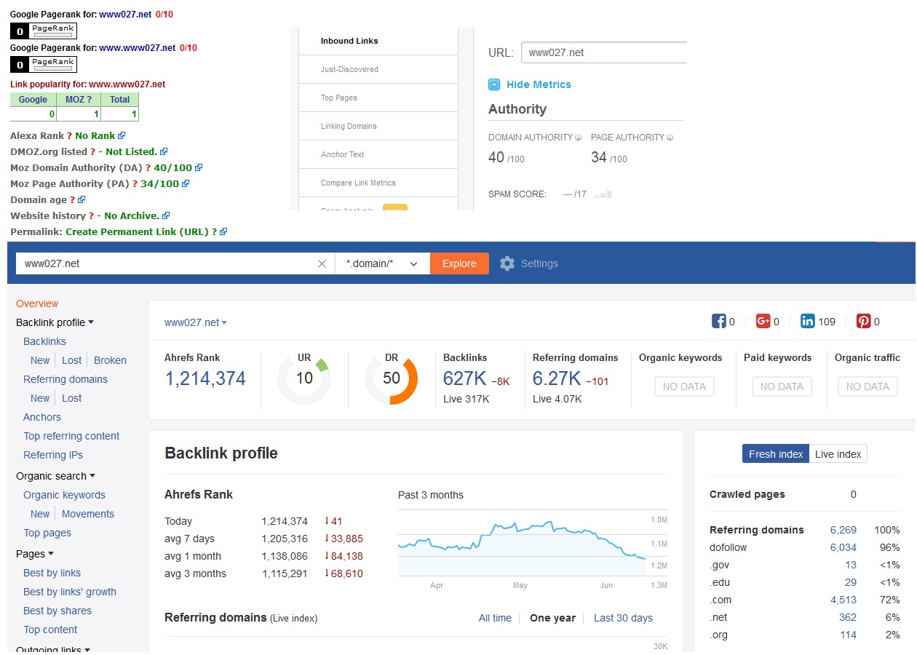Click the red question mark by Domain age
Viewport: 917px width, 655px height.
point(72,199)
